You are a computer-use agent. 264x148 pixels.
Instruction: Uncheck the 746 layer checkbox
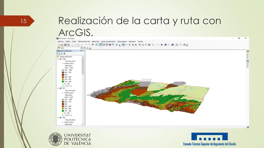click(61, 118)
